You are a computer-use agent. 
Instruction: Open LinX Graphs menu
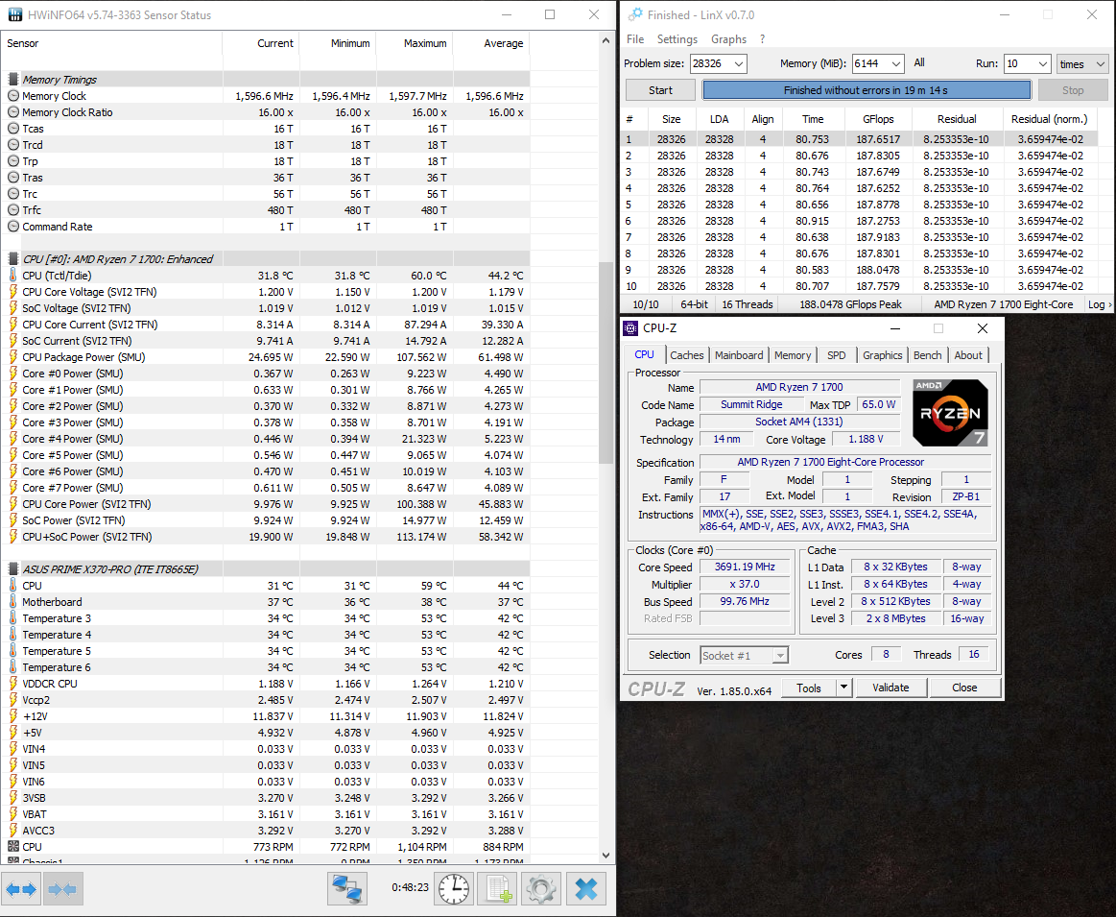pyautogui.click(x=729, y=39)
